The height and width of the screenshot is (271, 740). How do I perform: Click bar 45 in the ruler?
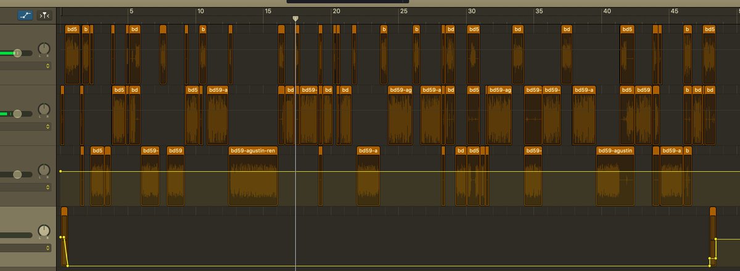pyautogui.click(x=675, y=11)
